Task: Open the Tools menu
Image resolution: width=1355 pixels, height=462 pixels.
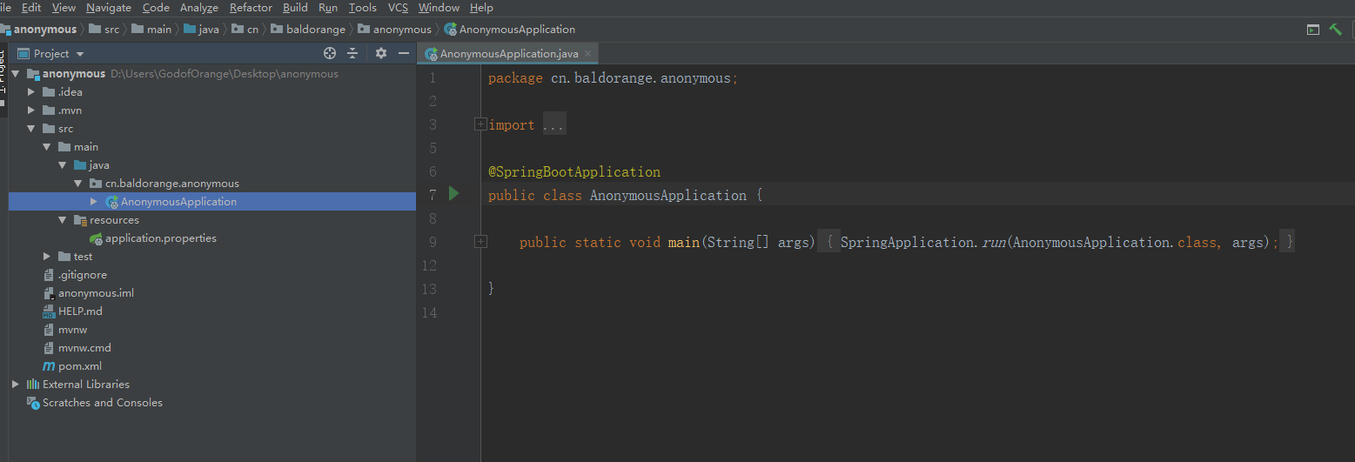Action: [x=363, y=8]
